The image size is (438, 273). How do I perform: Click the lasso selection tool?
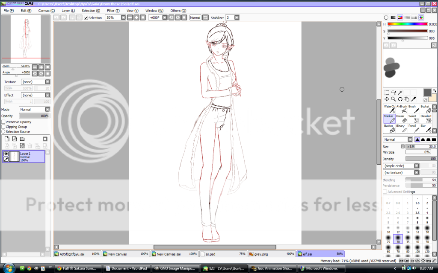pyautogui.click(x=393, y=93)
